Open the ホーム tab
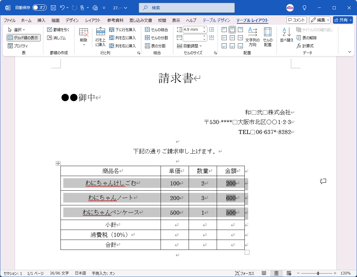 (x=26, y=20)
